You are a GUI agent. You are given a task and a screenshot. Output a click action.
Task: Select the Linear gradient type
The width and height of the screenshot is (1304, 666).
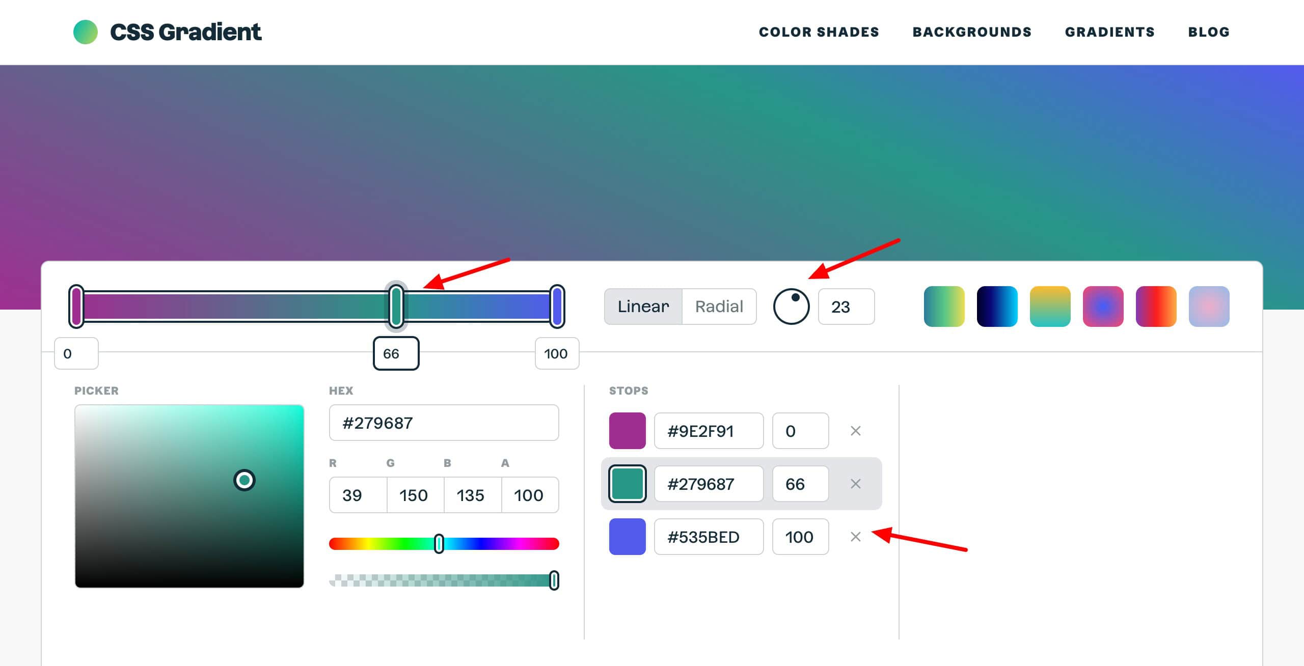click(643, 307)
